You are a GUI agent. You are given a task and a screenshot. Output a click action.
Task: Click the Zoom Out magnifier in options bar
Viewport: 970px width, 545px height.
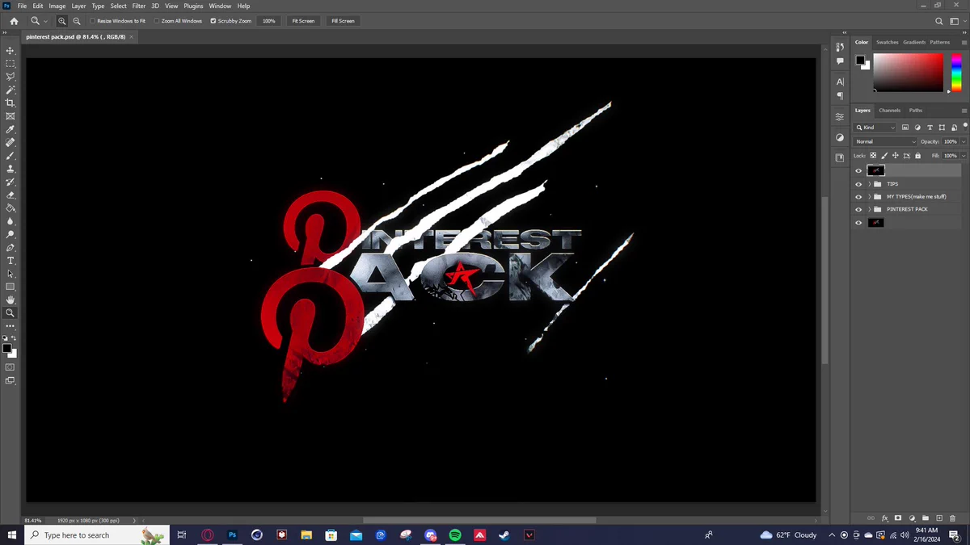coord(77,21)
